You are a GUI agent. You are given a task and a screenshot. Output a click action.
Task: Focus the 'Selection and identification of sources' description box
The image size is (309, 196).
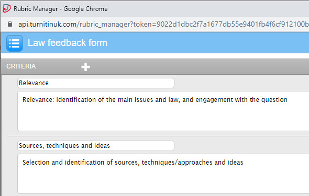(x=163, y=174)
